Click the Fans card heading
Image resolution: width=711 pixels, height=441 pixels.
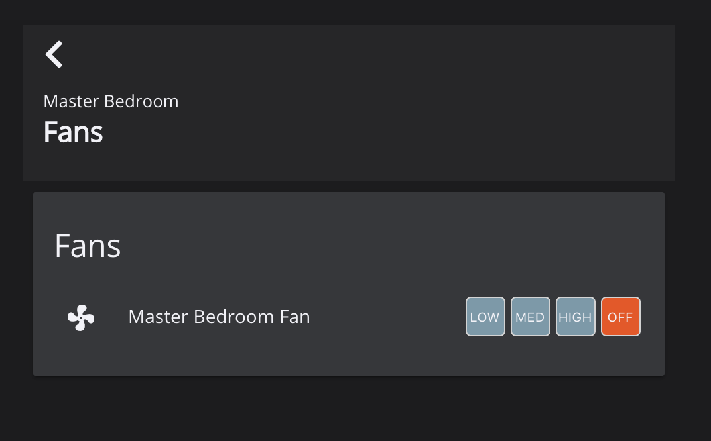tap(88, 246)
